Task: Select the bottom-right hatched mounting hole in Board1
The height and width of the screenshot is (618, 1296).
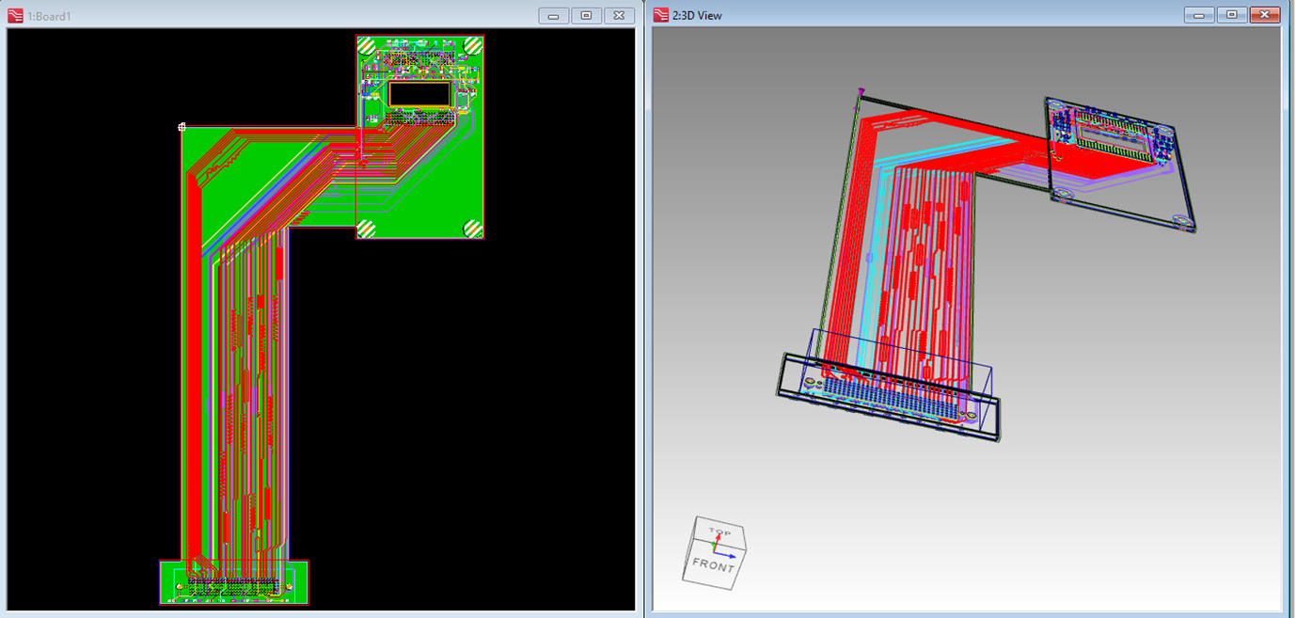Action: (472, 229)
